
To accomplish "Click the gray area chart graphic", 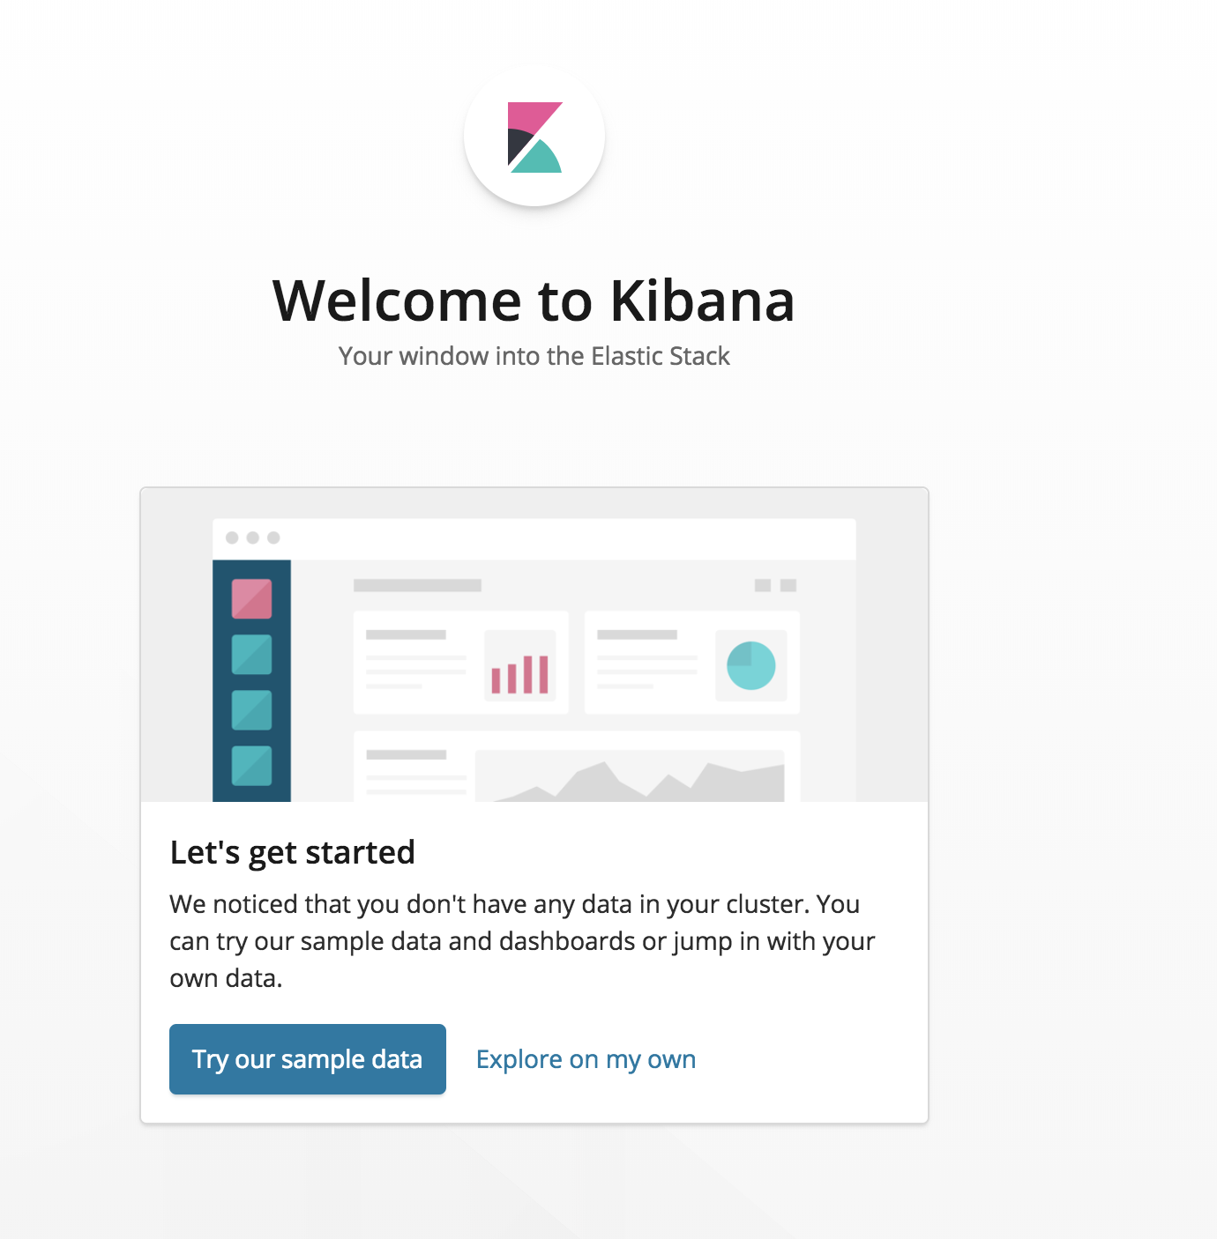I will pyautogui.click(x=630, y=777).
